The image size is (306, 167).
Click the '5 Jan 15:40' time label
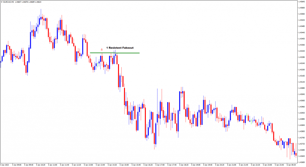(x=136, y=165)
